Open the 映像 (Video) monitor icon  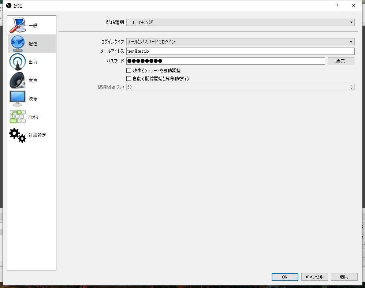click(x=18, y=98)
